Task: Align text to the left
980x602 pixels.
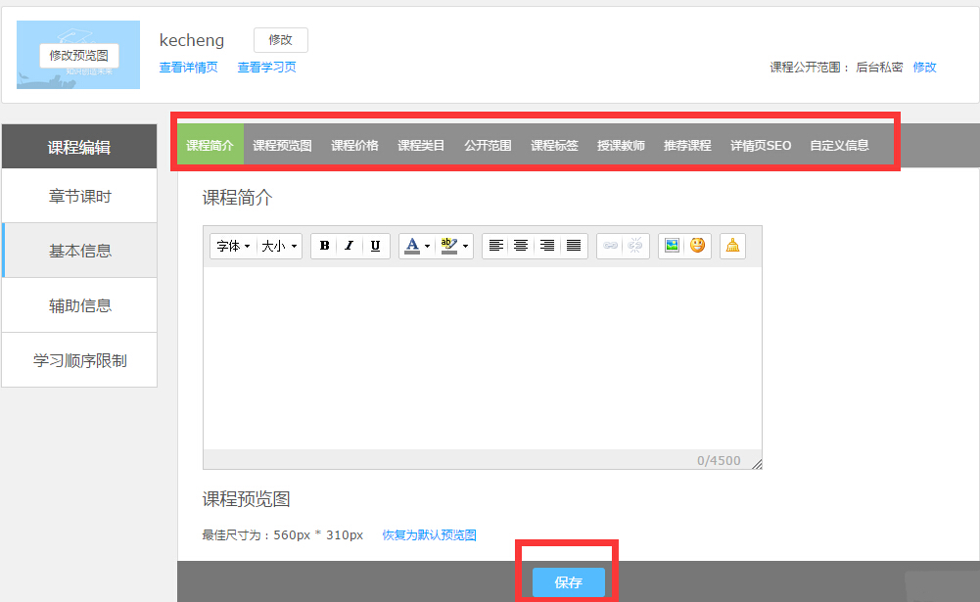Action: tap(496, 246)
